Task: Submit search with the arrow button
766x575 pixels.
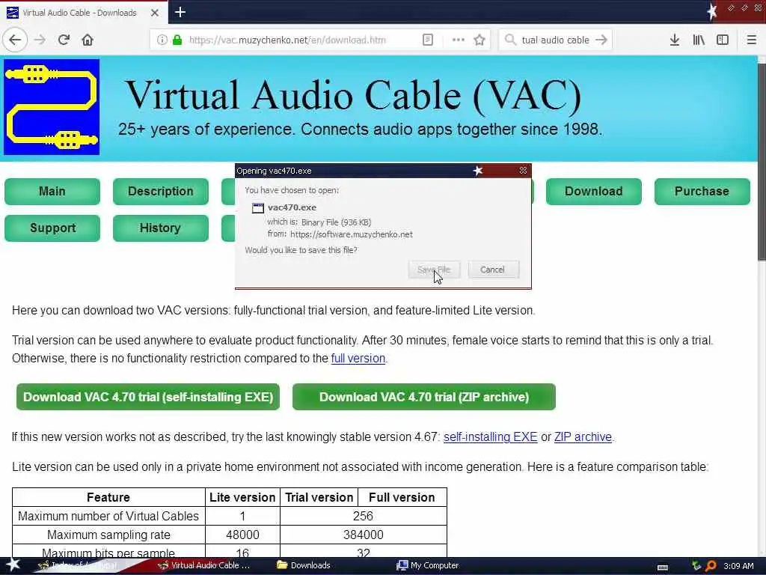Action: [601, 40]
